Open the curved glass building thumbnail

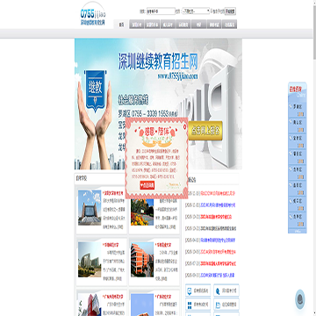pos(90,260)
